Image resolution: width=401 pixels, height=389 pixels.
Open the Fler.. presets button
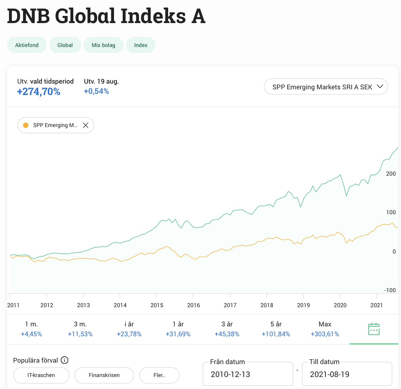[x=159, y=375]
